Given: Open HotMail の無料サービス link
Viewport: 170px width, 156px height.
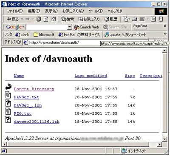Looking at the screenshot, I should tap(79, 34).
